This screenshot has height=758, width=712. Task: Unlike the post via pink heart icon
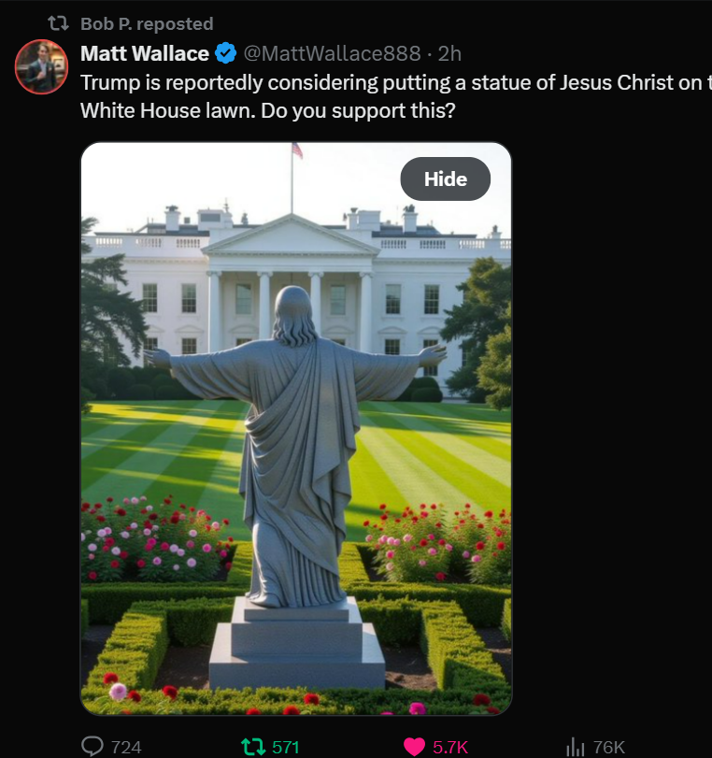tap(414, 747)
